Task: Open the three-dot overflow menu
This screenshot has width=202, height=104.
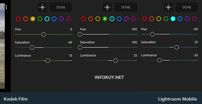Action: click(x=6, y=7)
